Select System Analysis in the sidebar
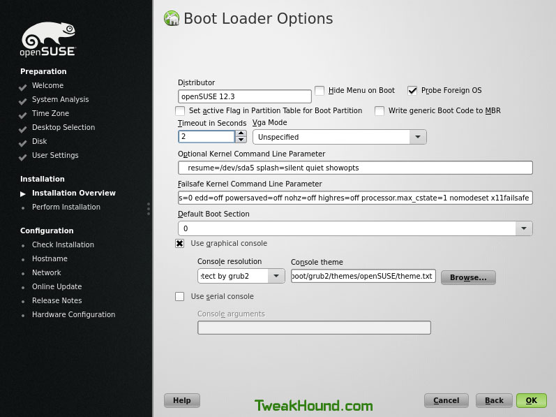This screenshot has width=556, height=417. coord(60,99)
